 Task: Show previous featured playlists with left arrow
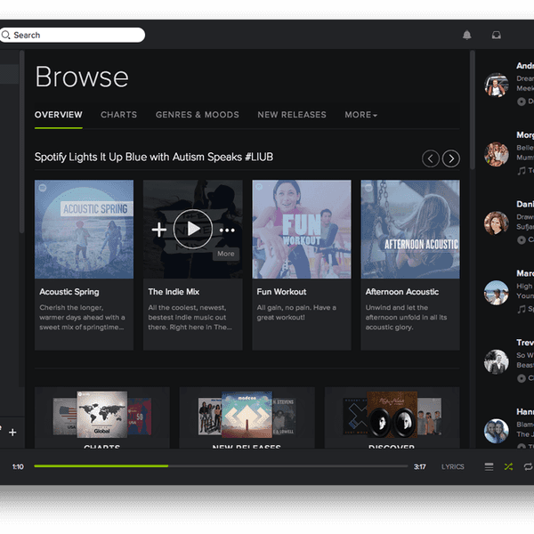click(x=431, y=158)
